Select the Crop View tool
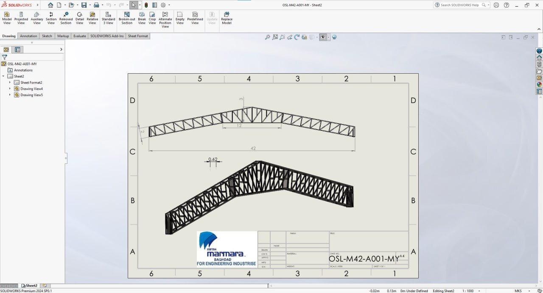Image resolution: width=543 pixels, height=293 pixels. [x=152, y=18]
